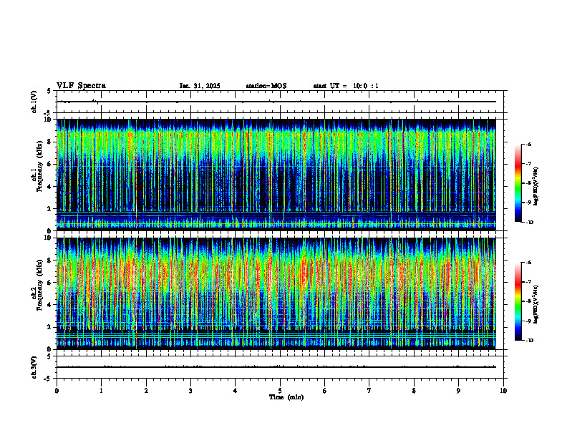
Task: Click the time axis tick label '10'
Action: (503, 391)
